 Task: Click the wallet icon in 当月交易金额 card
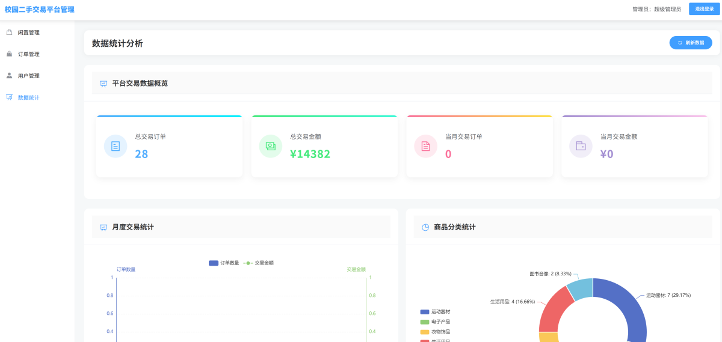[581, 146]
